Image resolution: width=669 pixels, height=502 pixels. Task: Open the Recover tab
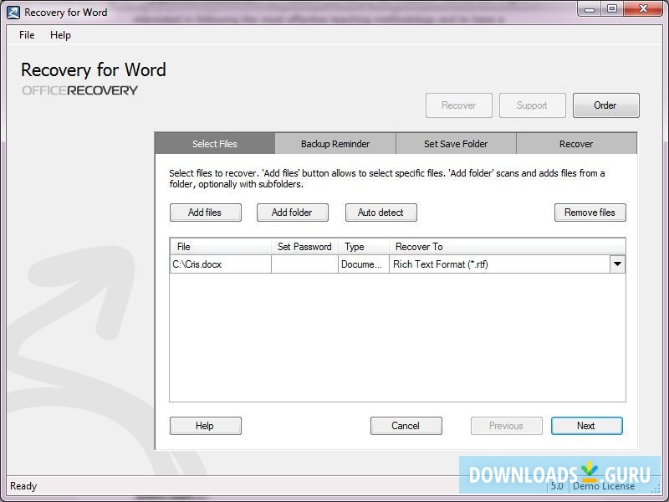575,143
